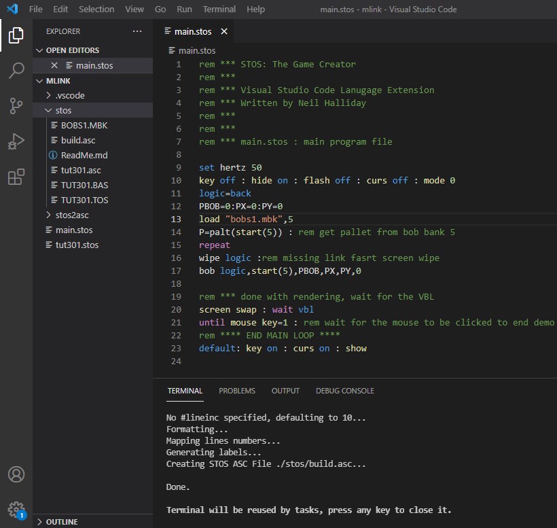Open the Source Control view
This screenshot has width=557, height=528.
[x=16, y=106]
